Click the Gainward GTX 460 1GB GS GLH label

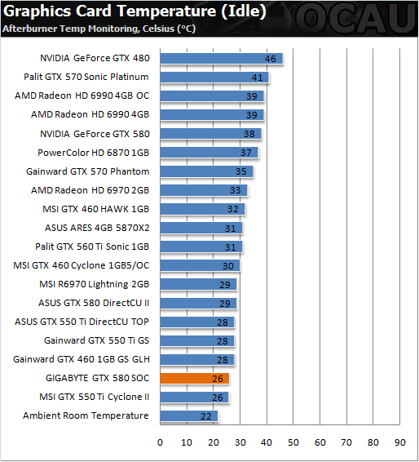82,359
